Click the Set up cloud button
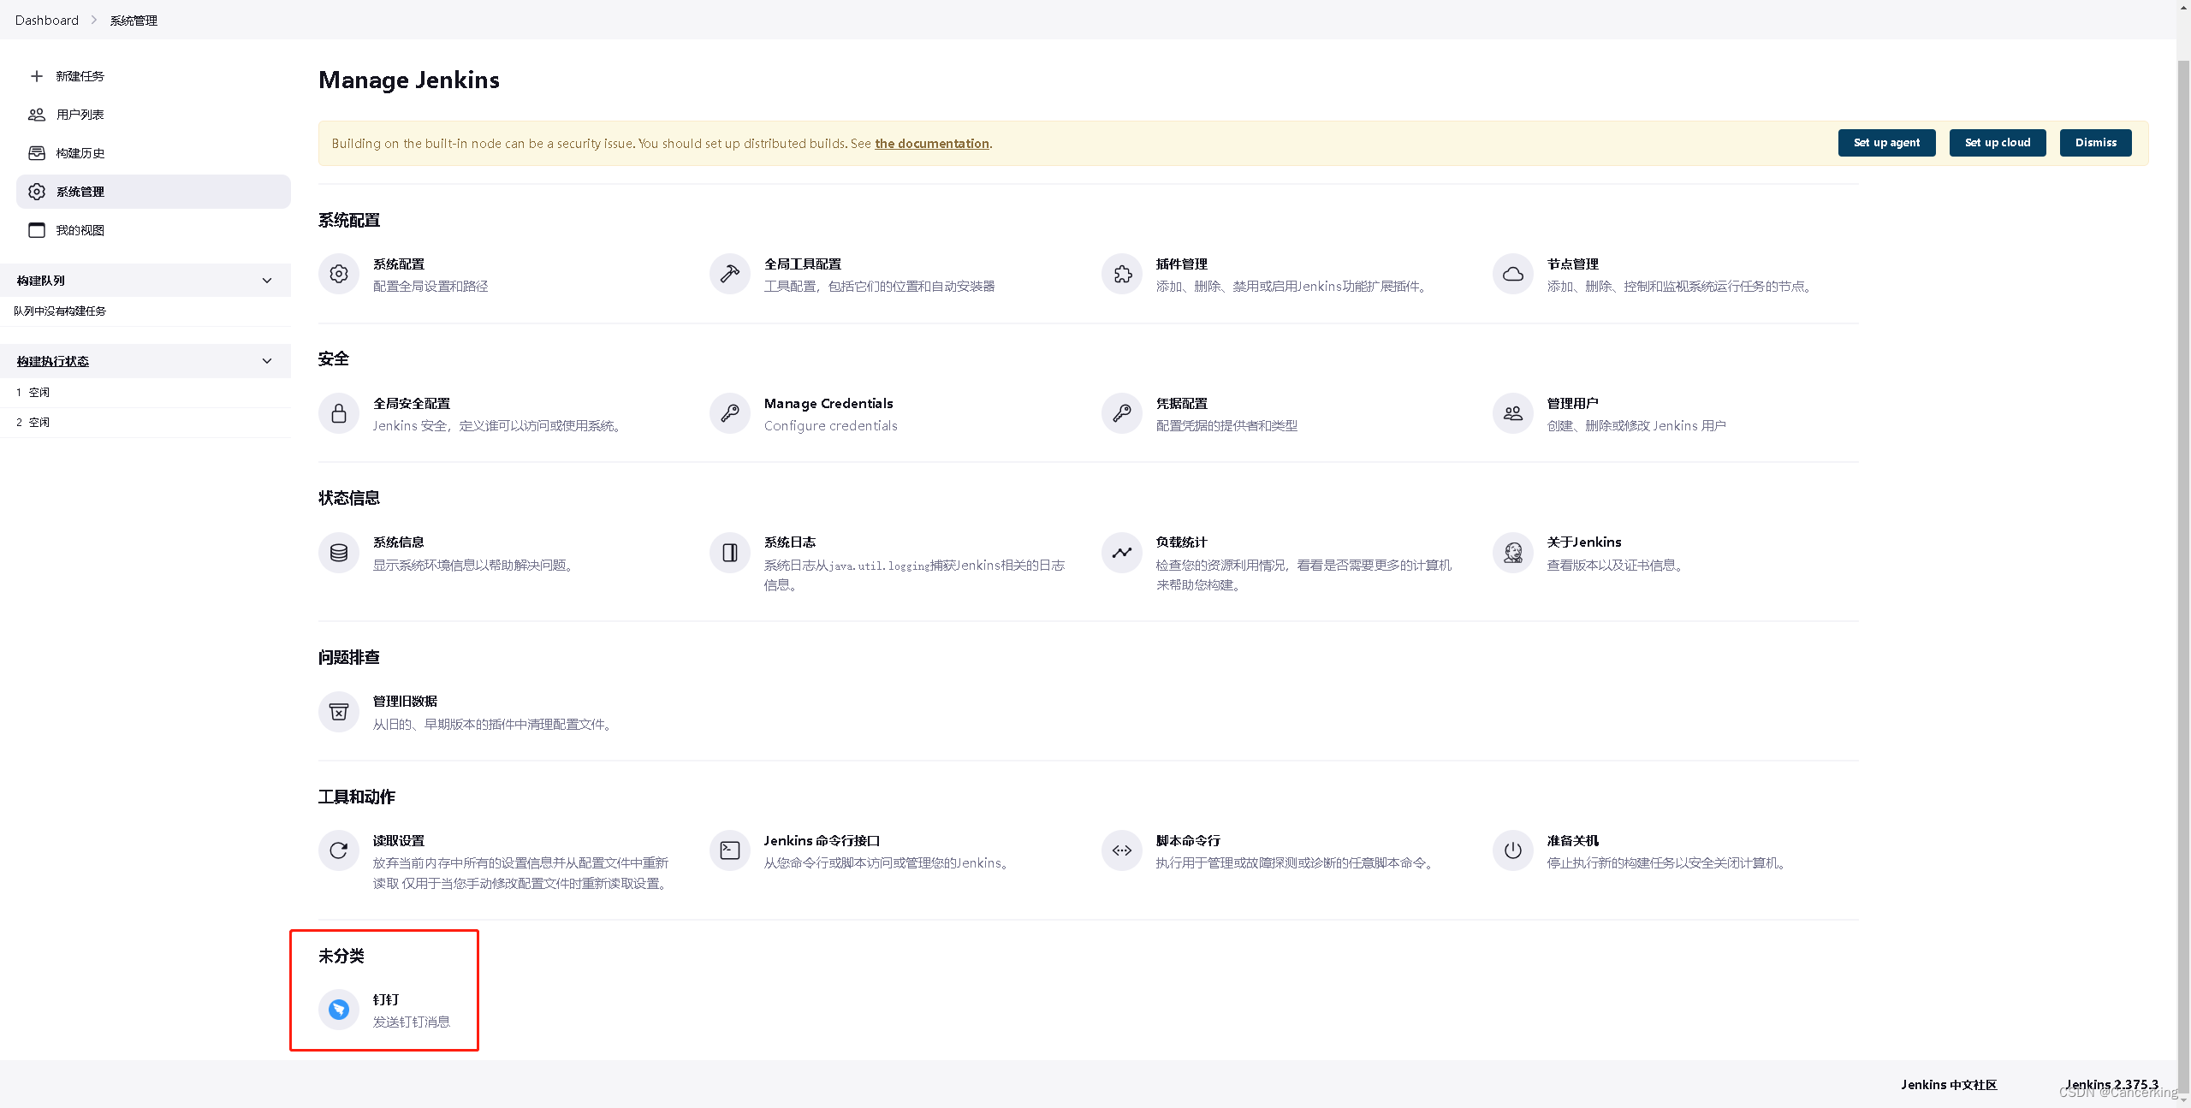 pos(1998,143)
